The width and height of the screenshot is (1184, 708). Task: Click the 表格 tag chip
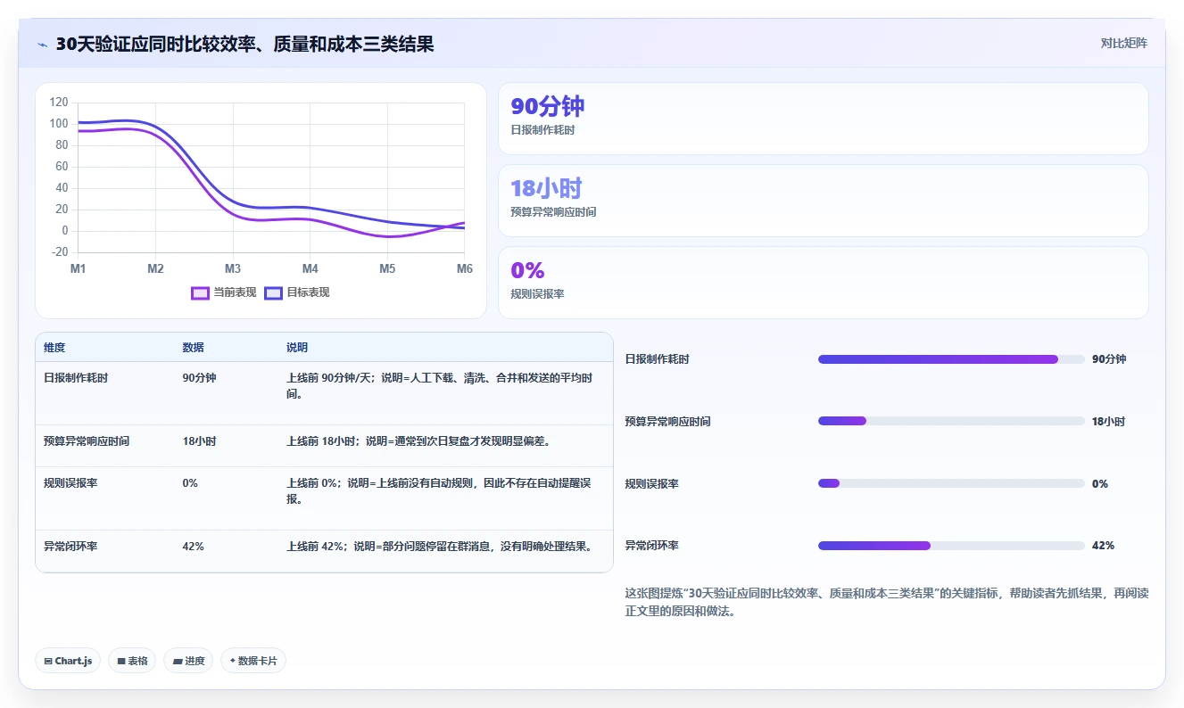click(x=132, y=661)
